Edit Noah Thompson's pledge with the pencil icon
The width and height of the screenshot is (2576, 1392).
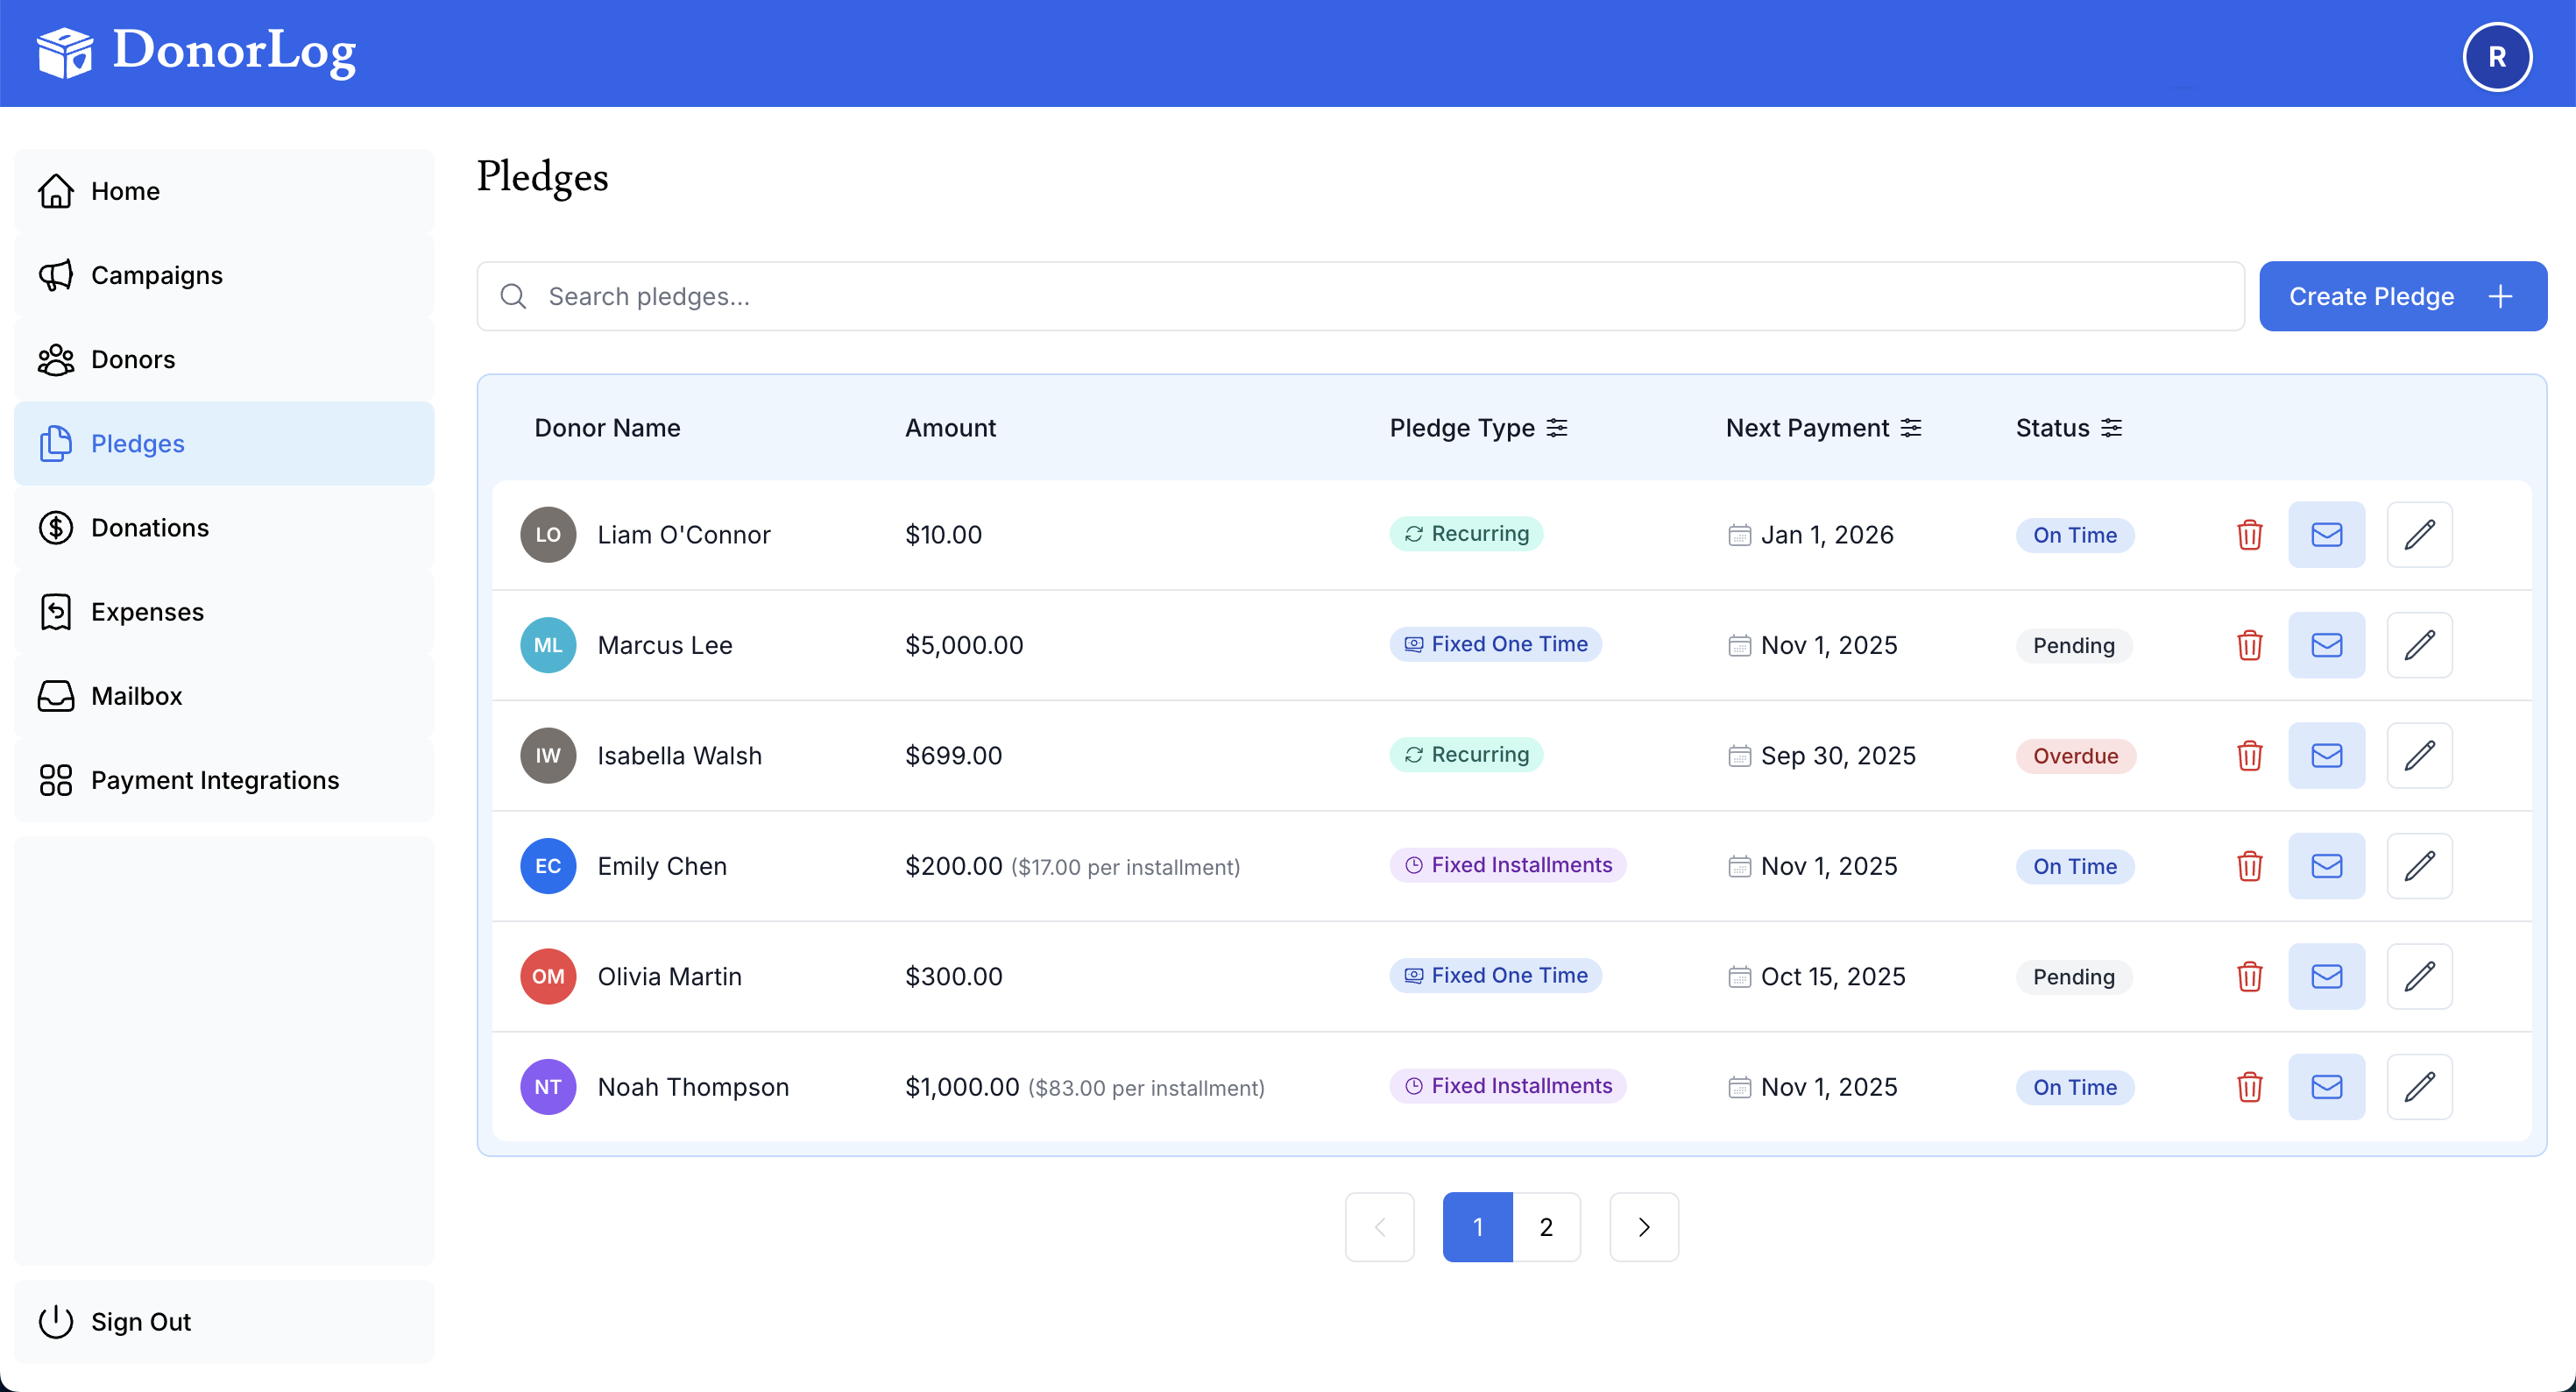pos(2419,1087)
